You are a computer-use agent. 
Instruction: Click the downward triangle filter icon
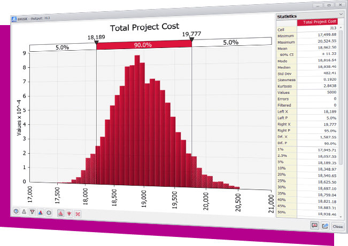tap(33, 212)
